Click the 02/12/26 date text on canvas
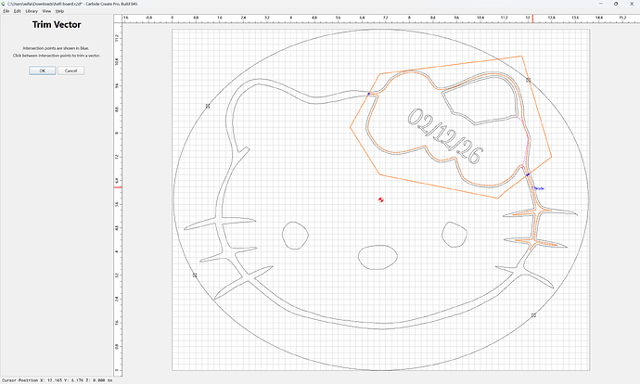 (445, 136)
